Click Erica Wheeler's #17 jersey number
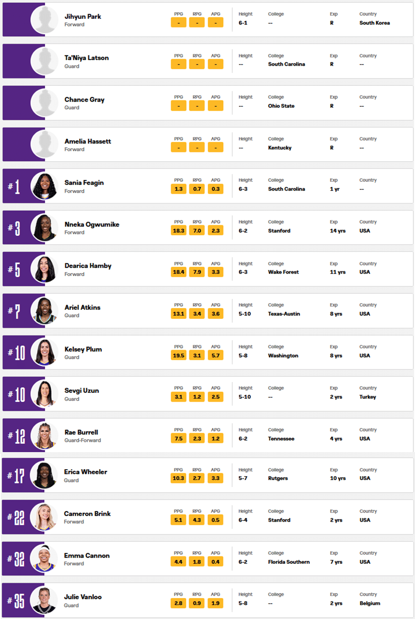Image resolution: width=415 pixels, height=619 pixels. [16, 476]
